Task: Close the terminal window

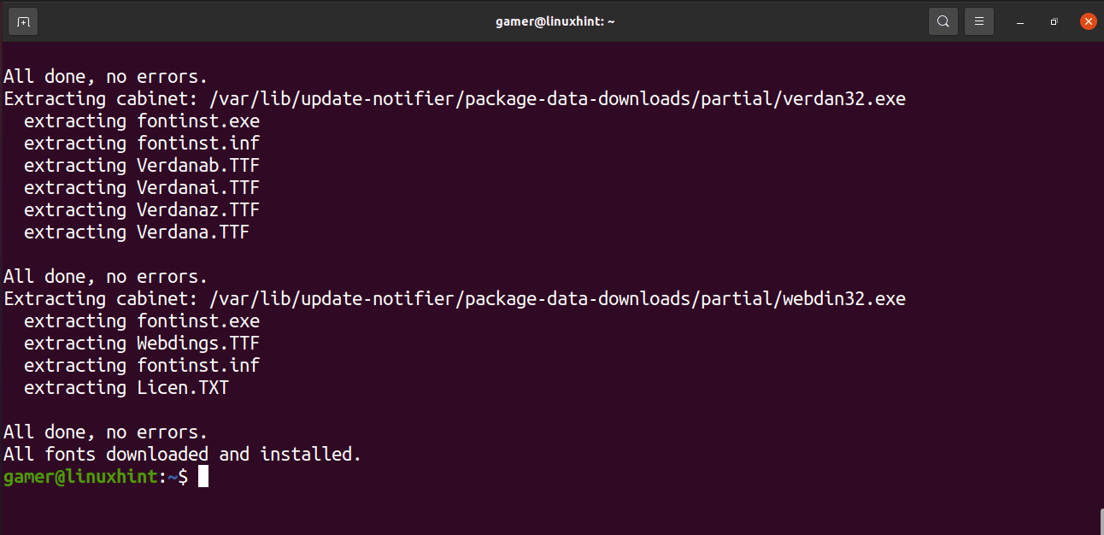Action: point(1088,21)
